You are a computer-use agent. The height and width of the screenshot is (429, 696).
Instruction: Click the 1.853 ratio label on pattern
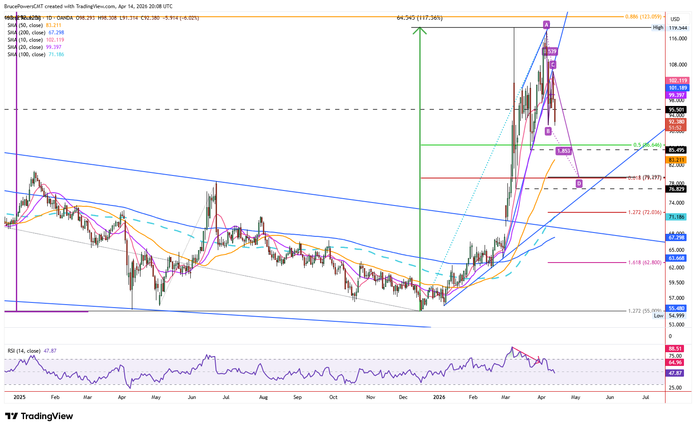tap(564, 151)
